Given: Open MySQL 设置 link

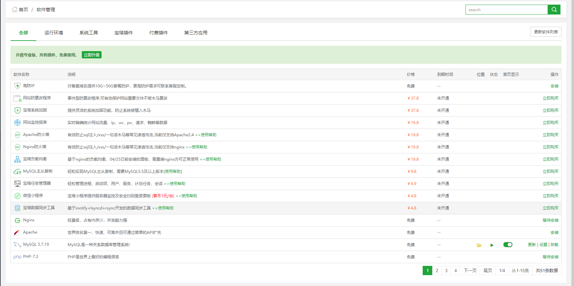Looking at the screenshot, I should pos(543,245).
